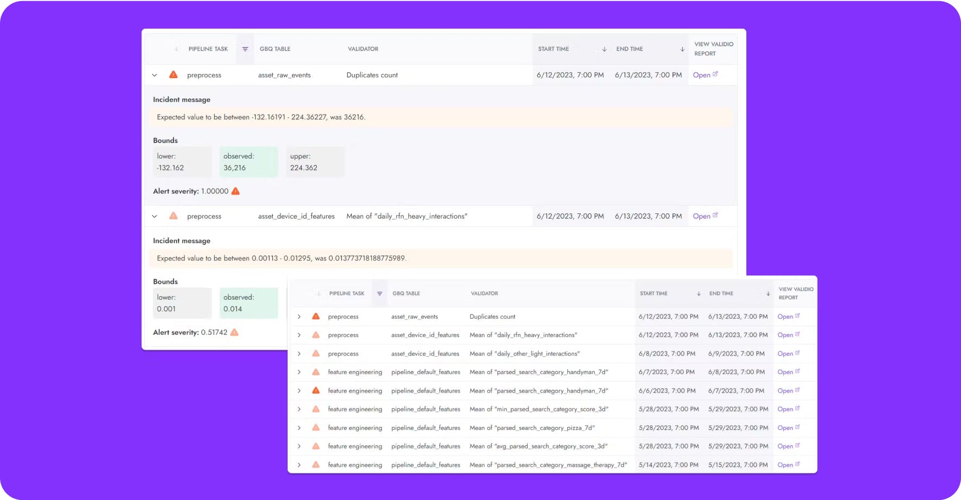Screen dimensions: 961x500
Task: Click the warning icon for massage_therapy_7d row
Action: point(316,465)
